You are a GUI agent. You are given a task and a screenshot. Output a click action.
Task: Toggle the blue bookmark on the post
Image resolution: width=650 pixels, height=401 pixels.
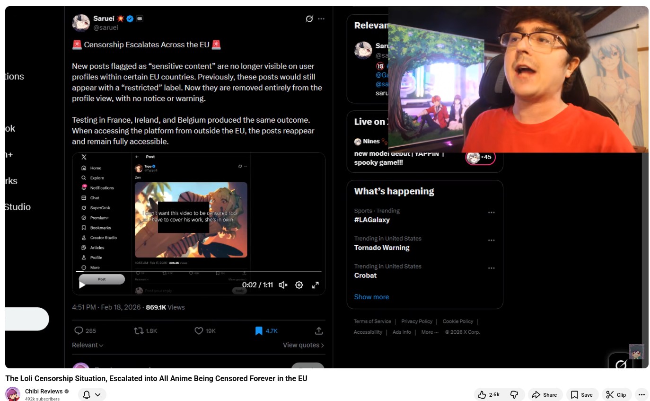tap(259, 331)
